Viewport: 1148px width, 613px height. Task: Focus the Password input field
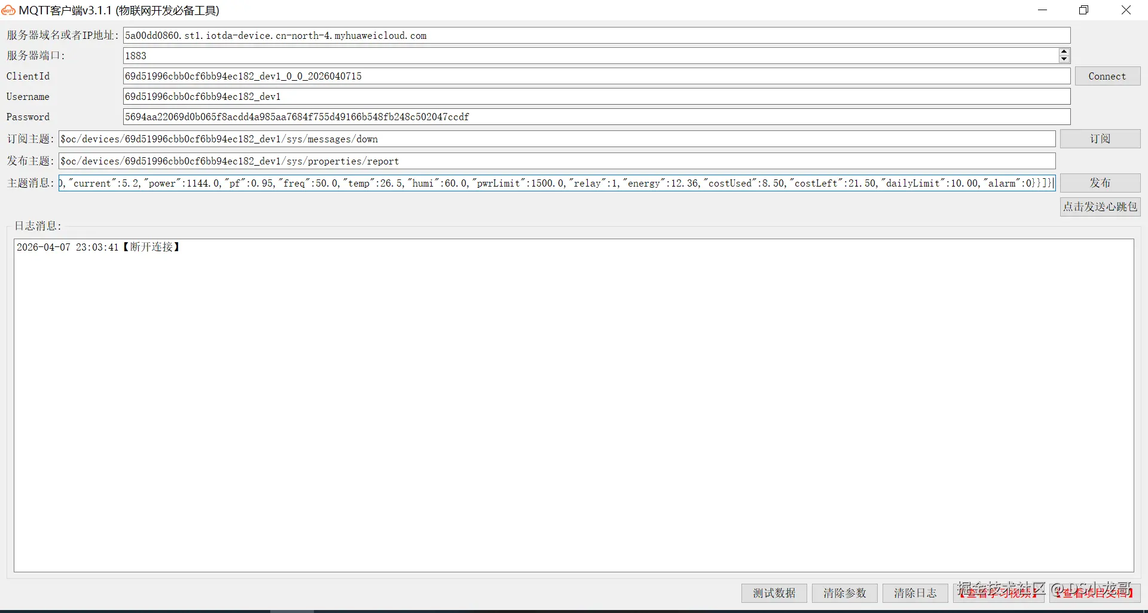tap(597, 117)
